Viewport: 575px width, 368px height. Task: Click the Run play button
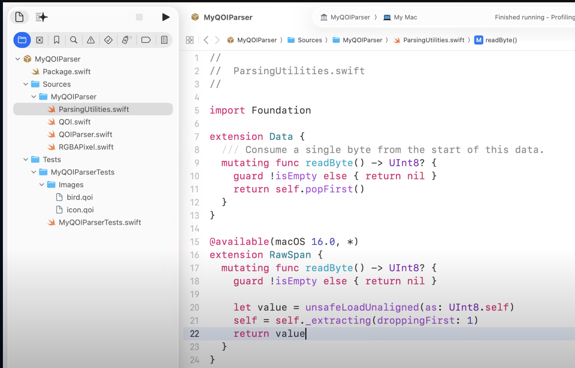166,17
